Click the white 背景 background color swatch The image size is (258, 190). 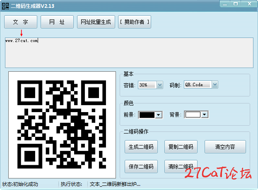[x=193, y=115]
